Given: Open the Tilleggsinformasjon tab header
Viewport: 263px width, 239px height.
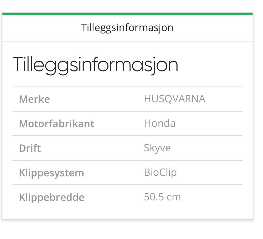Looking at the screenshot, I should 127,28.
